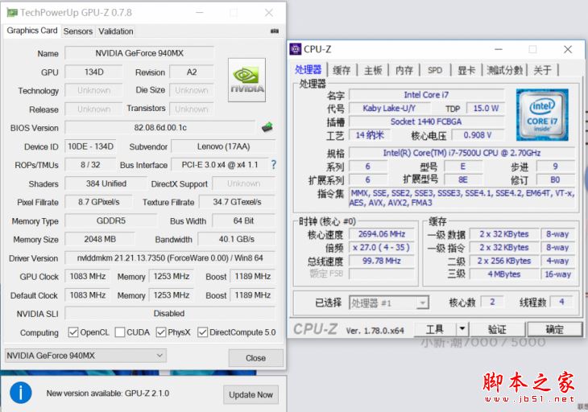Click the Memory Type value GDDR5

click(111, 220)
